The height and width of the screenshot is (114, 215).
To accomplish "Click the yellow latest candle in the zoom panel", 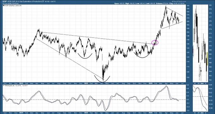I will click(x=207, y=58).
